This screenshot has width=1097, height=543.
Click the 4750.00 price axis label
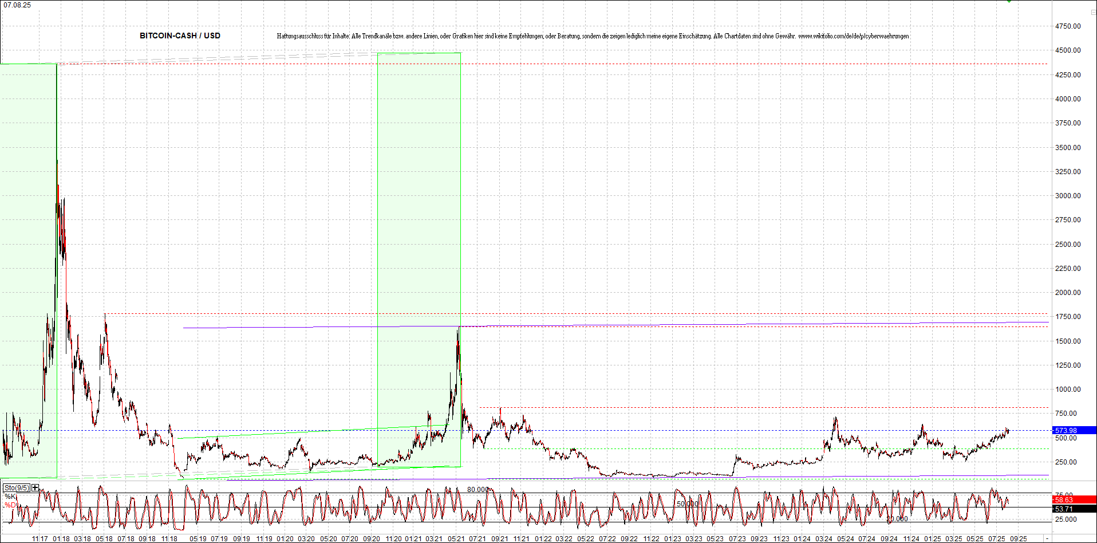coord(1068,26)
